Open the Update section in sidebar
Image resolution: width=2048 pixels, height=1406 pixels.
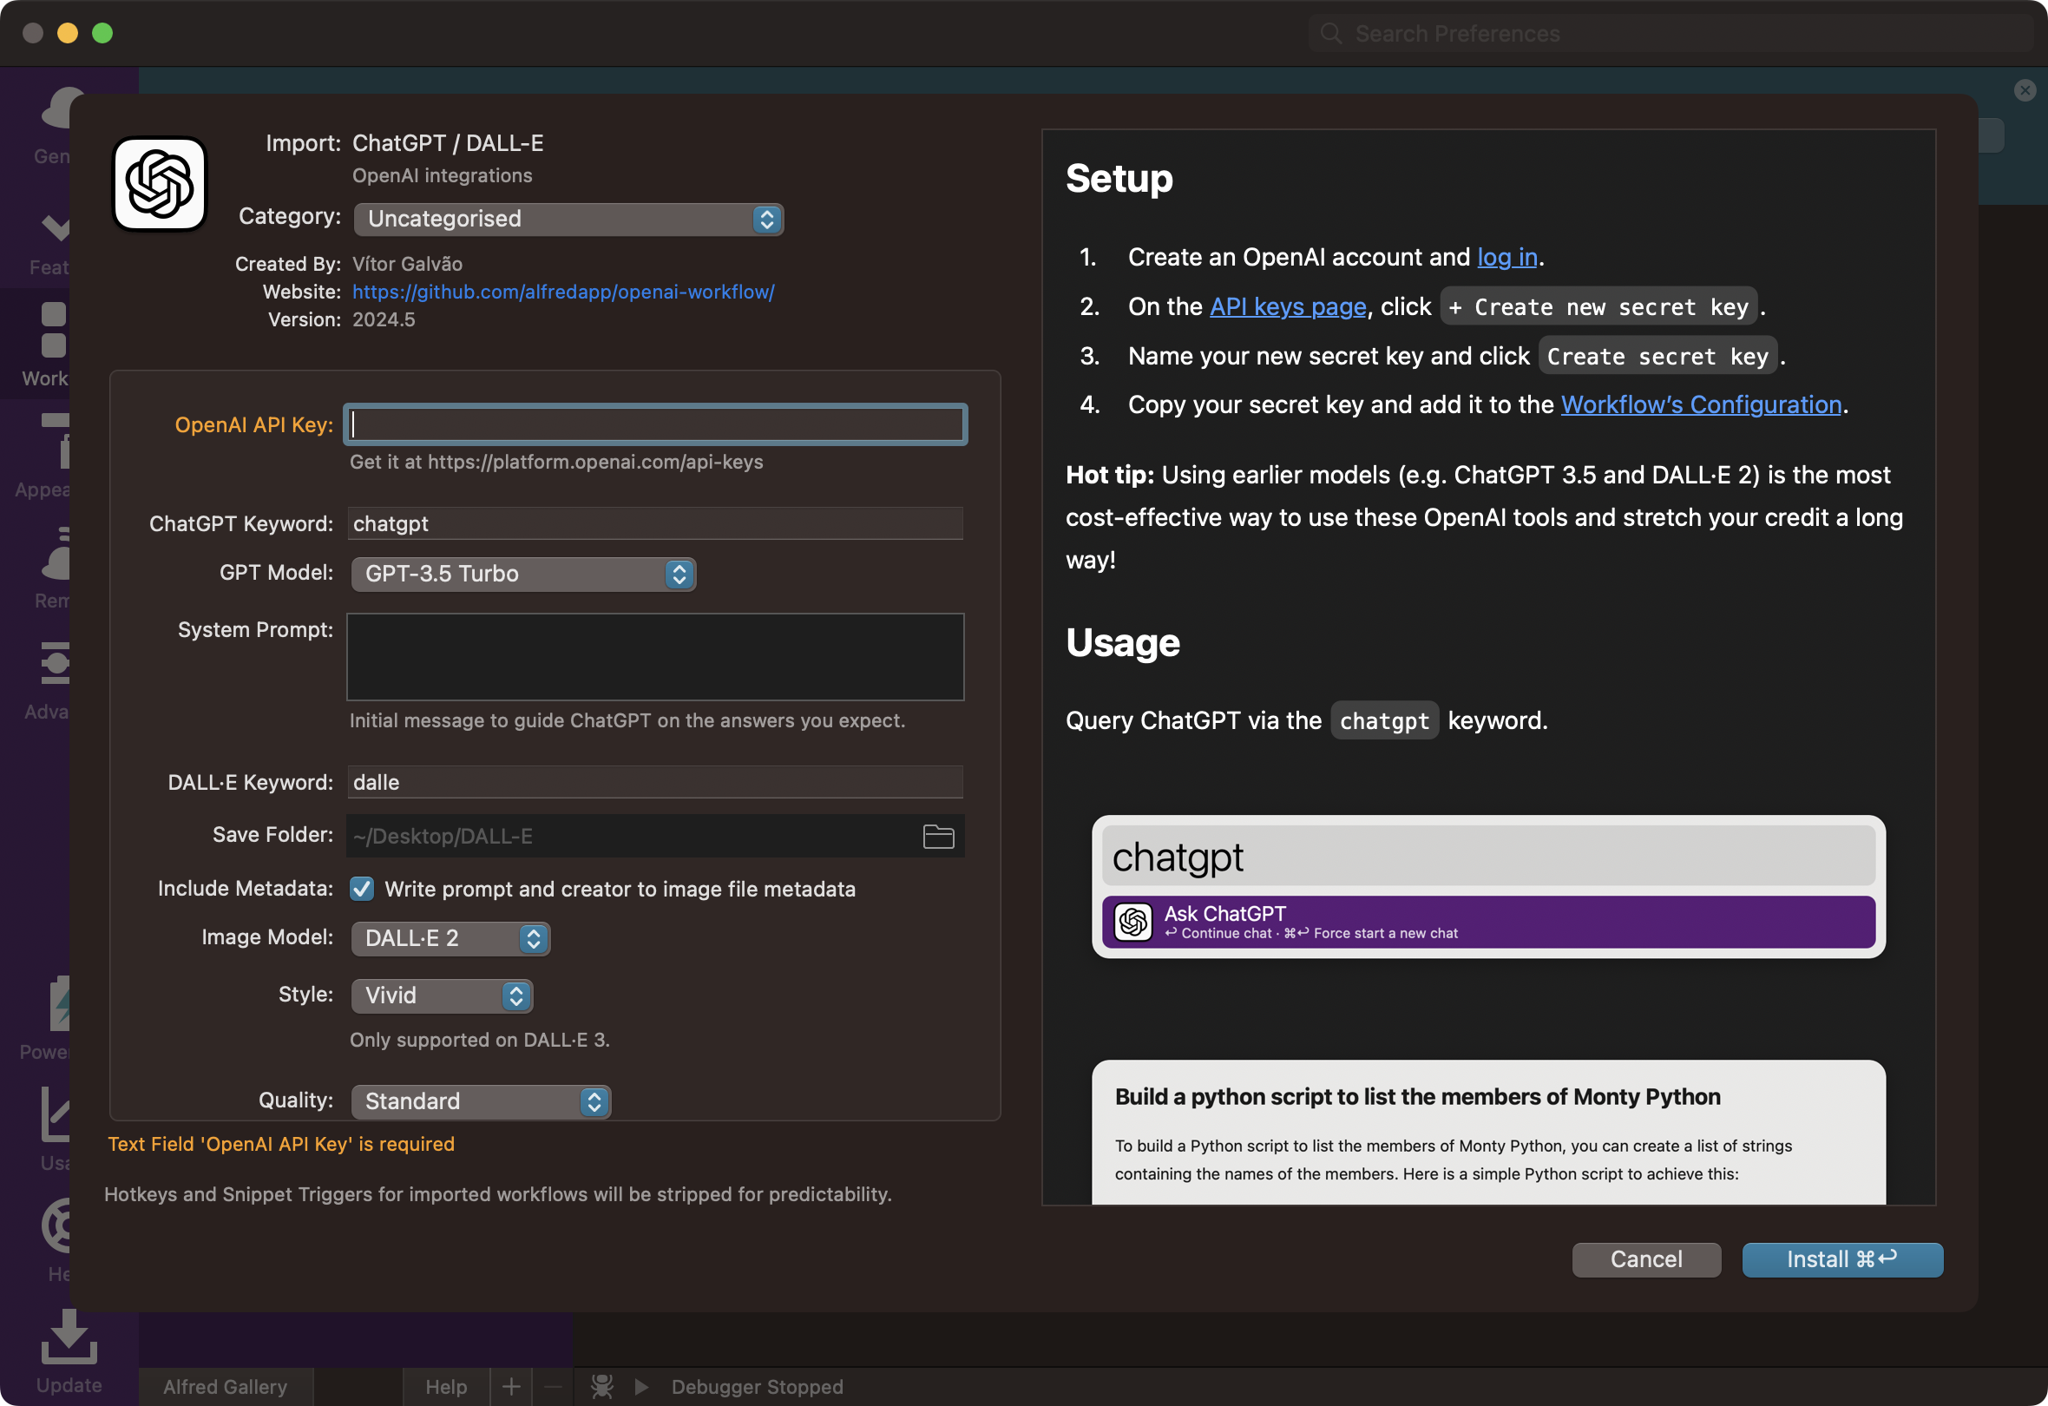point(69,1350)
